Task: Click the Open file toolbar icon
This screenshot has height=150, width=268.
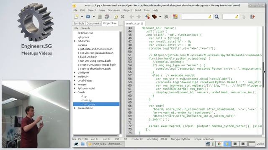Action: [88, 17]
